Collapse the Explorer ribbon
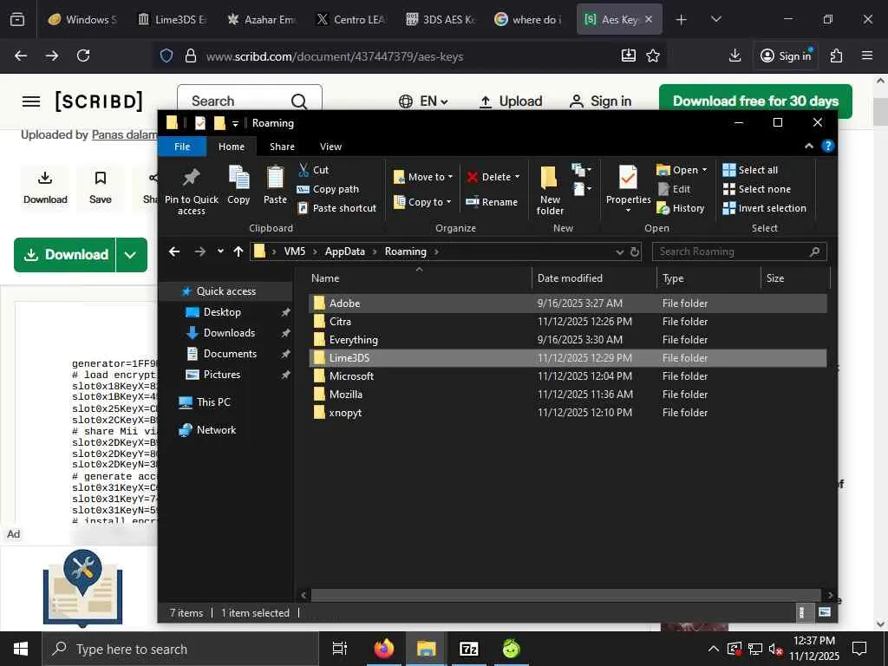Image resolution: width=888 pixels, height=666 pixels. coord(809,146)
